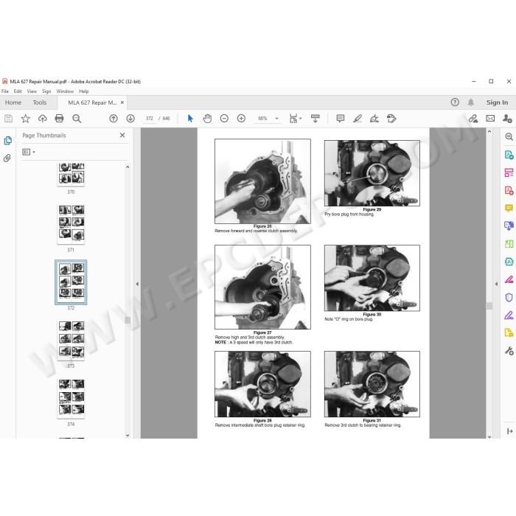Click the document vertical scrollbar thumb

pos(489,306)
